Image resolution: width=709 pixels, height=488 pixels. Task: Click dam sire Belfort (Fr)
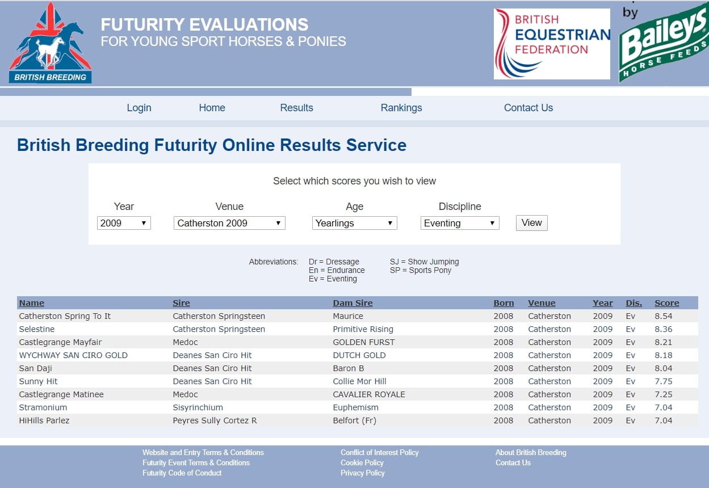[x=355, y=420]
